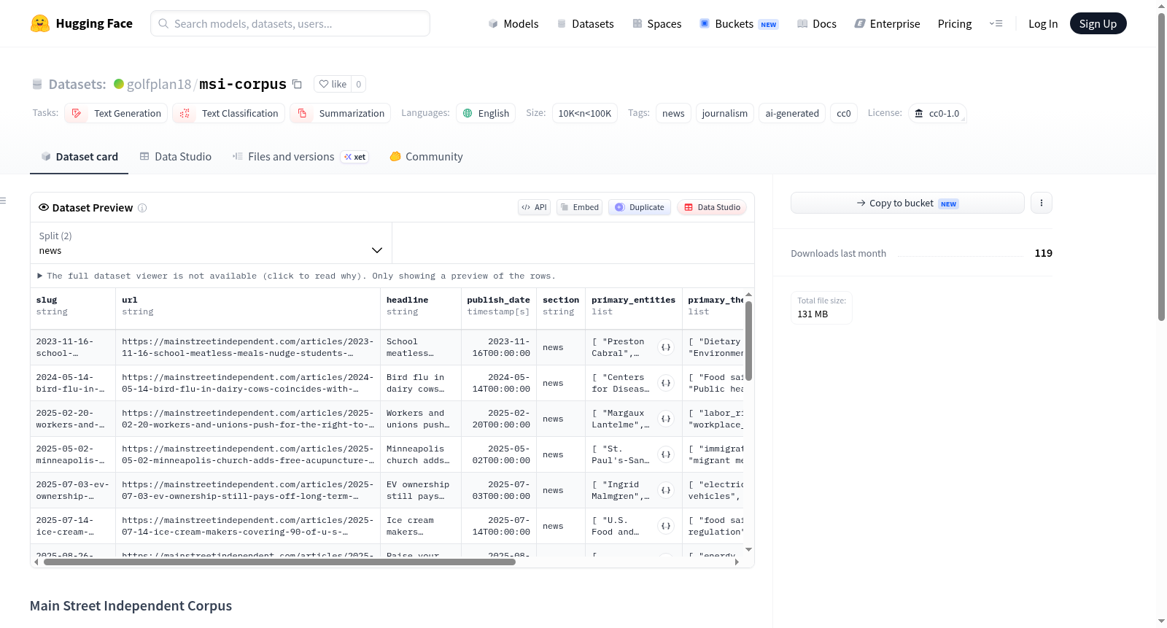
Task: Click the Dataset Preview info icon
Action: (142, 208)
